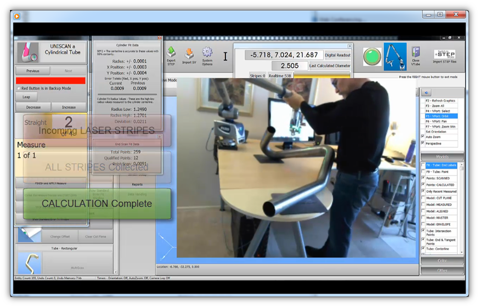Expand the Color panel section
Screen dimensions: 479x307
[442, 261]
